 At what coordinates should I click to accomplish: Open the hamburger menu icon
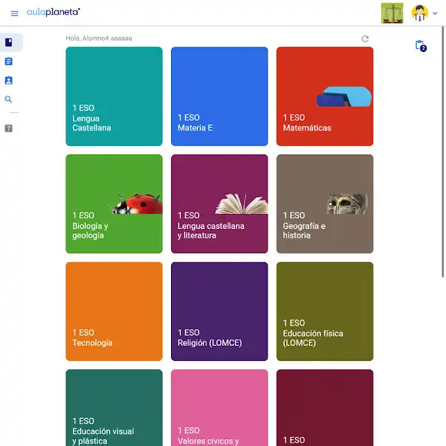[14, 14]
